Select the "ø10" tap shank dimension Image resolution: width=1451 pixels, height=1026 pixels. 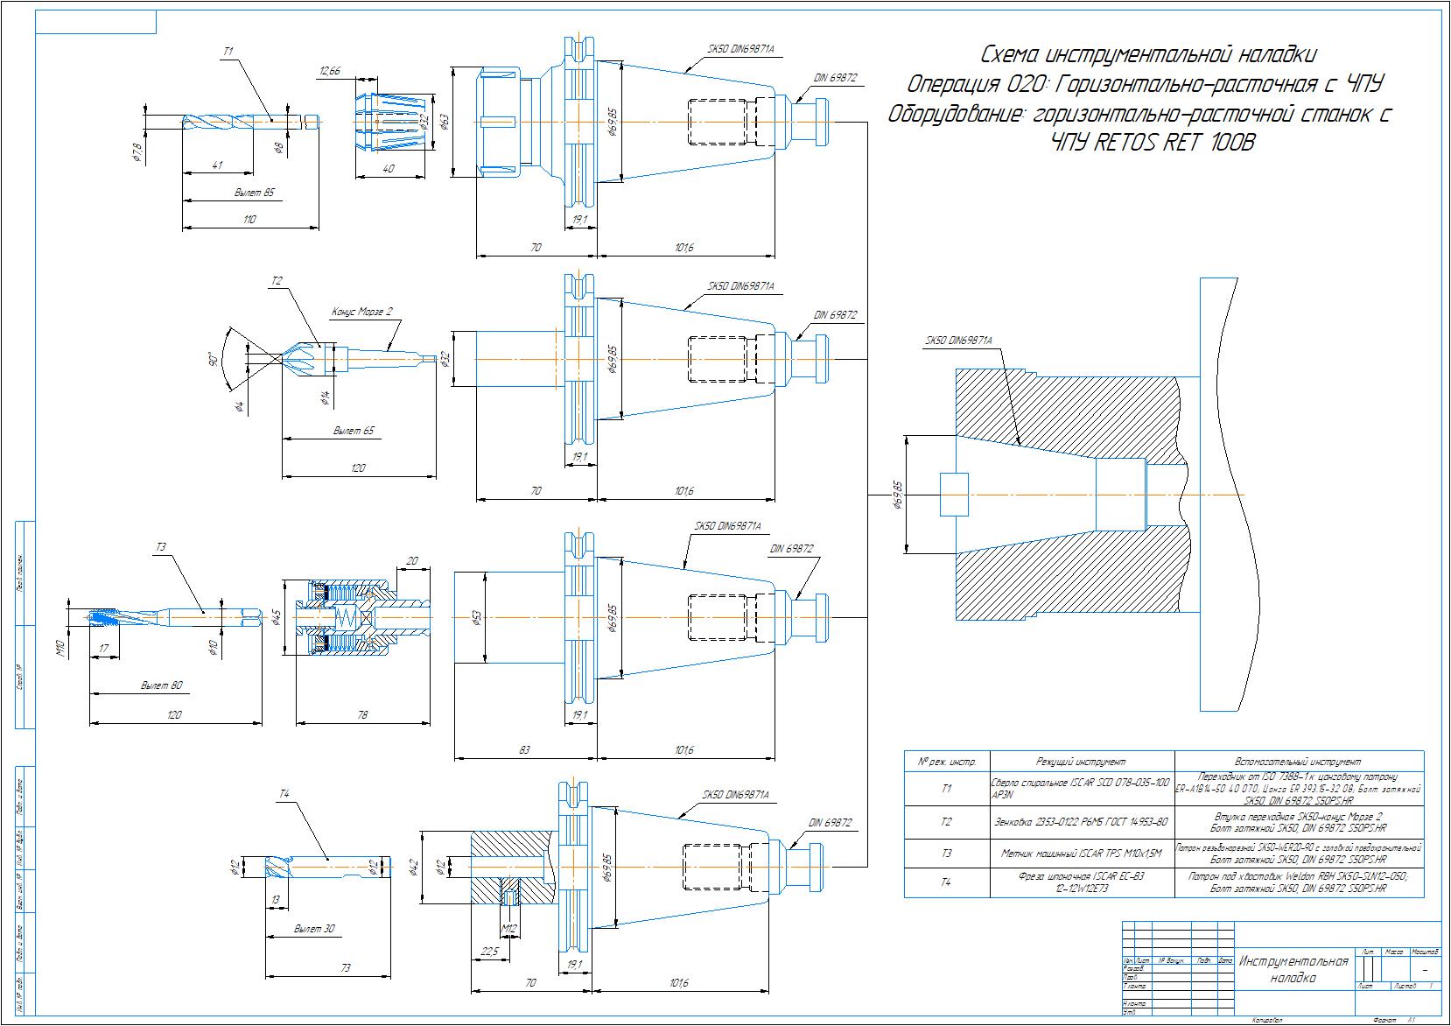pyautogui.click(x=213, y=648)
